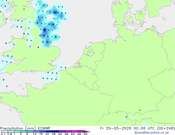The width and height of the screenshot is (175, 135).
Task: Click the 30–35 mm purple swatch
Action: [x=62, y=131]
